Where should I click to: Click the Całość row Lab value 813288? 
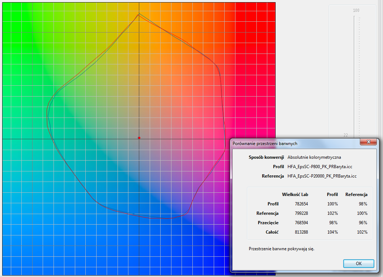[x=301, y=232]
